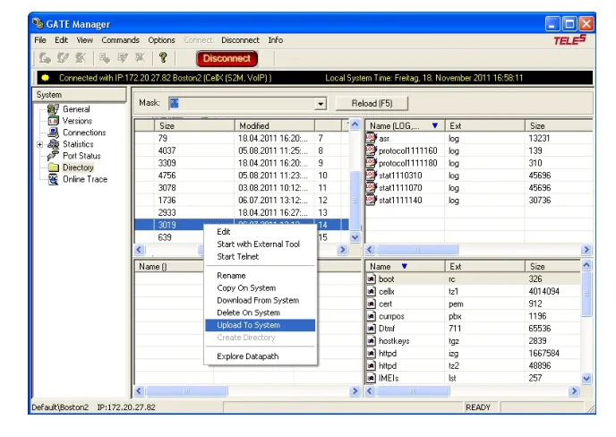Click the horizontal scrollbar thumb under log list
The image size is (616, 437).
point(417,250)
